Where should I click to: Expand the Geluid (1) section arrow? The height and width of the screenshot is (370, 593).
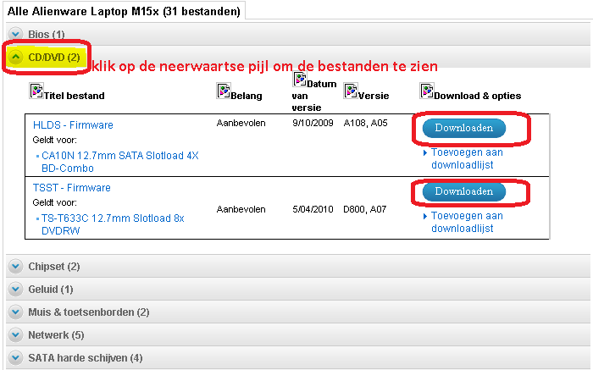click(x=15, y=290)
